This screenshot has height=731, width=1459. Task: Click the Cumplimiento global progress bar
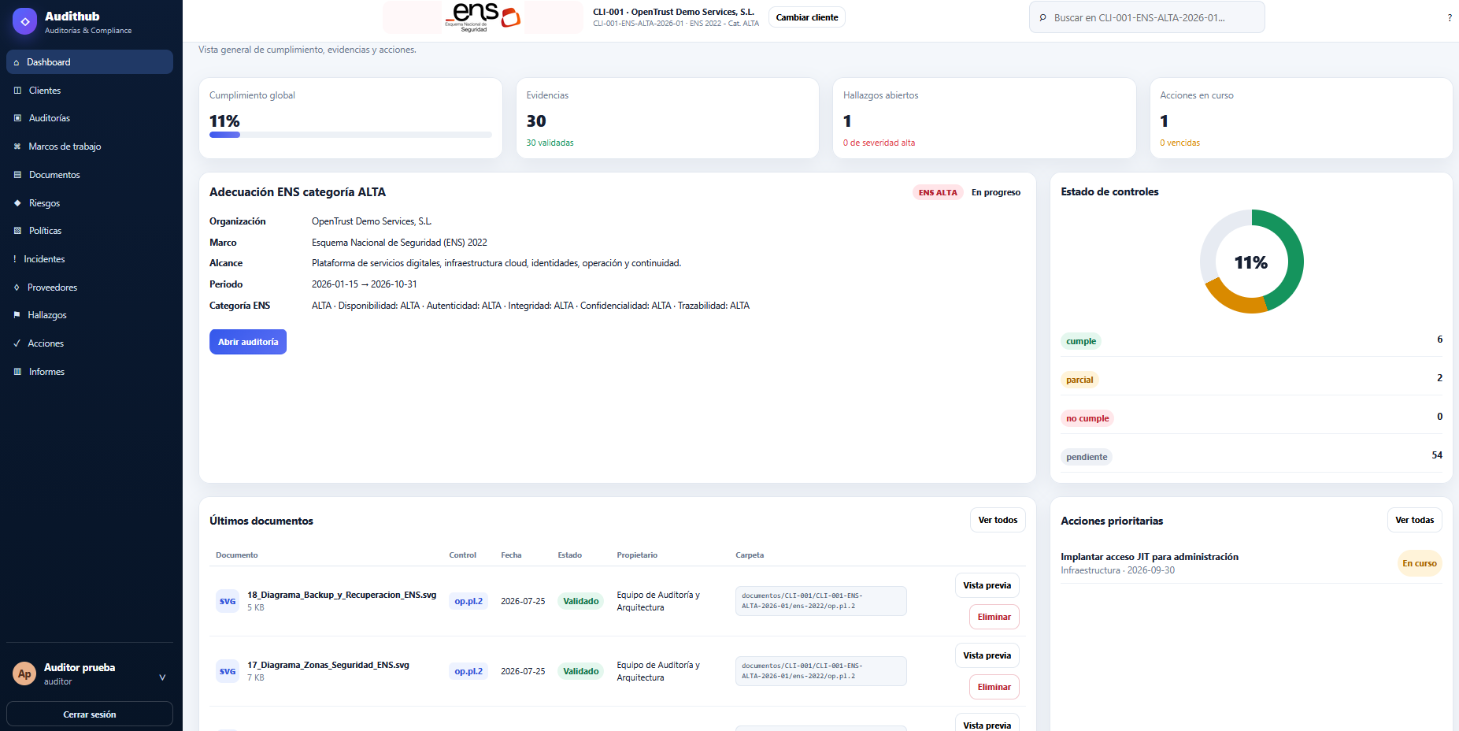coord(350,135)
